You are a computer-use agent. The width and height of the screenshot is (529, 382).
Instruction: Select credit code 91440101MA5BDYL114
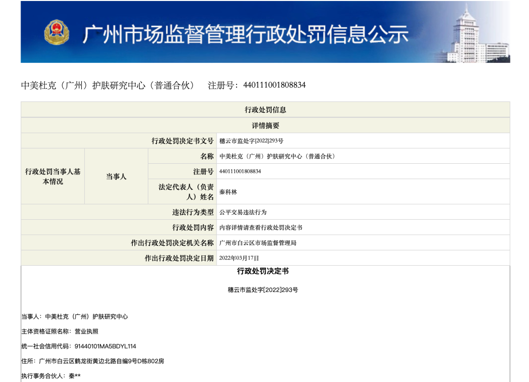[x=105, y=346]
